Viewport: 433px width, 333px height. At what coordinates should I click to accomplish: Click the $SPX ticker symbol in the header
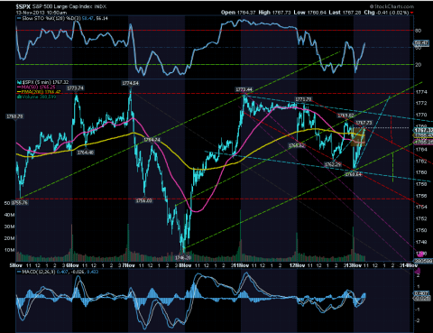pos(23,6)
